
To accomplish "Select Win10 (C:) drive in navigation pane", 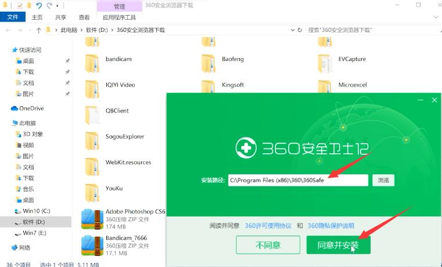I will click(37, 211).
